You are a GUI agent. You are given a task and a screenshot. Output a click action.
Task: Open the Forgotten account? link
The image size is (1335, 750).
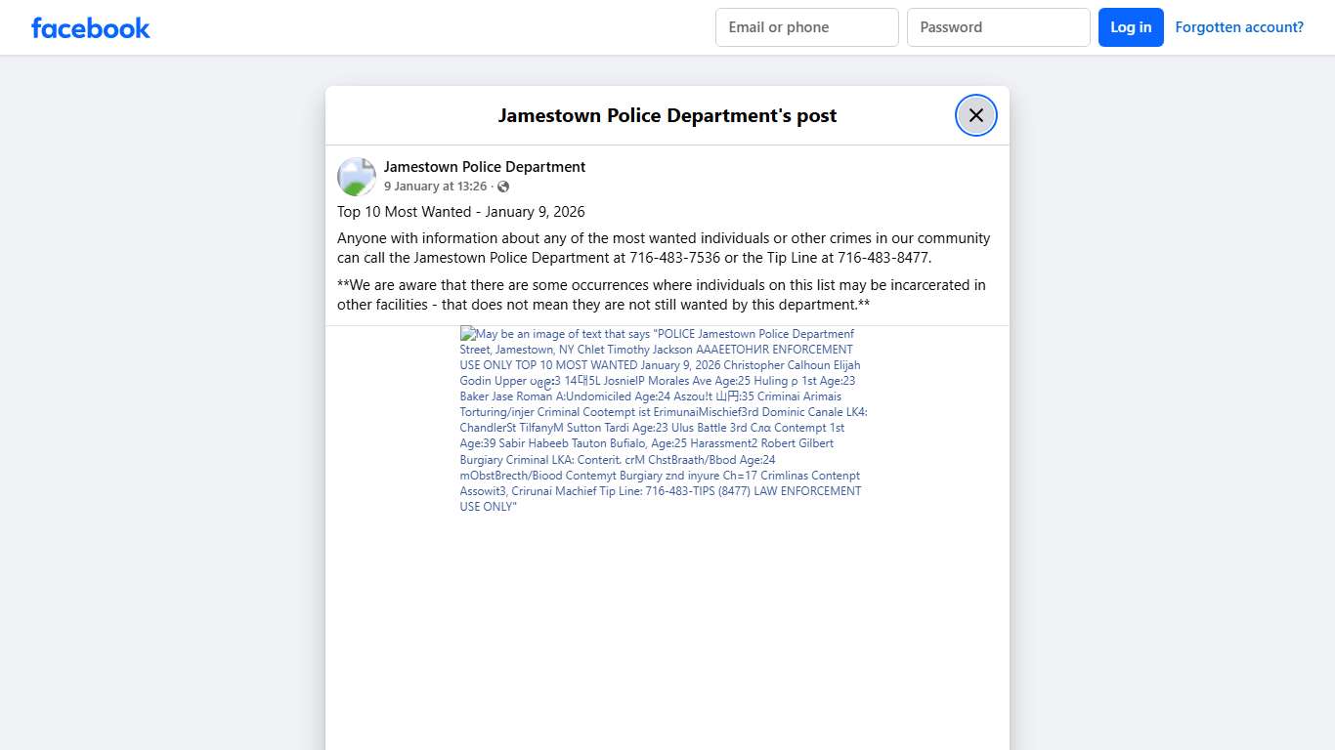click(x=1238, y=27)
